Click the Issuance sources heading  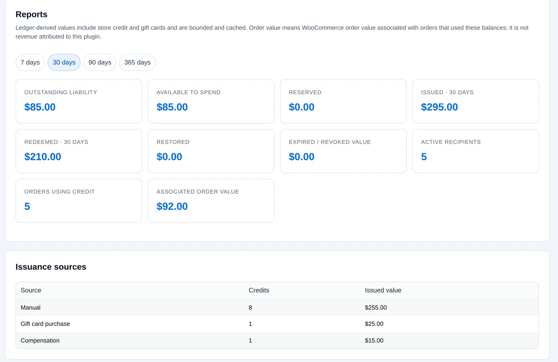pos(51,267)
